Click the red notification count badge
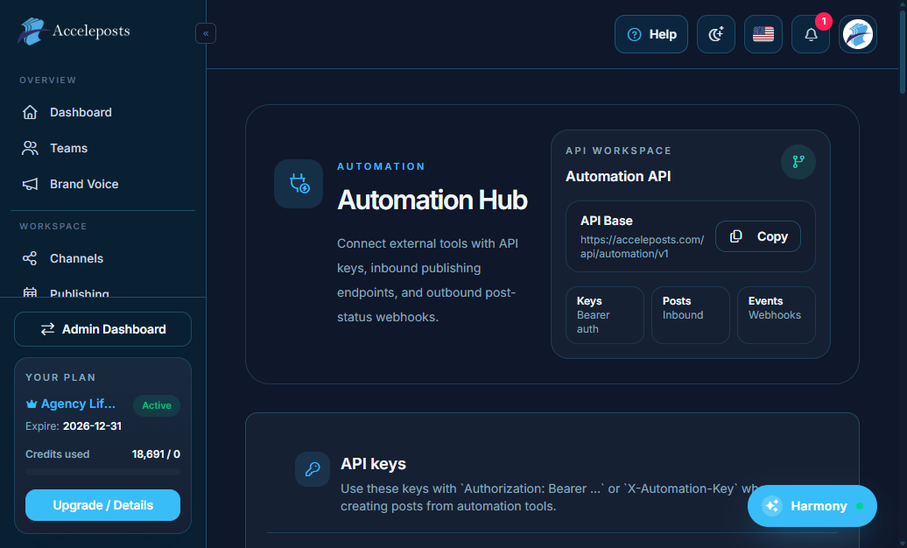Screen dimensions: 907x548 824,21
